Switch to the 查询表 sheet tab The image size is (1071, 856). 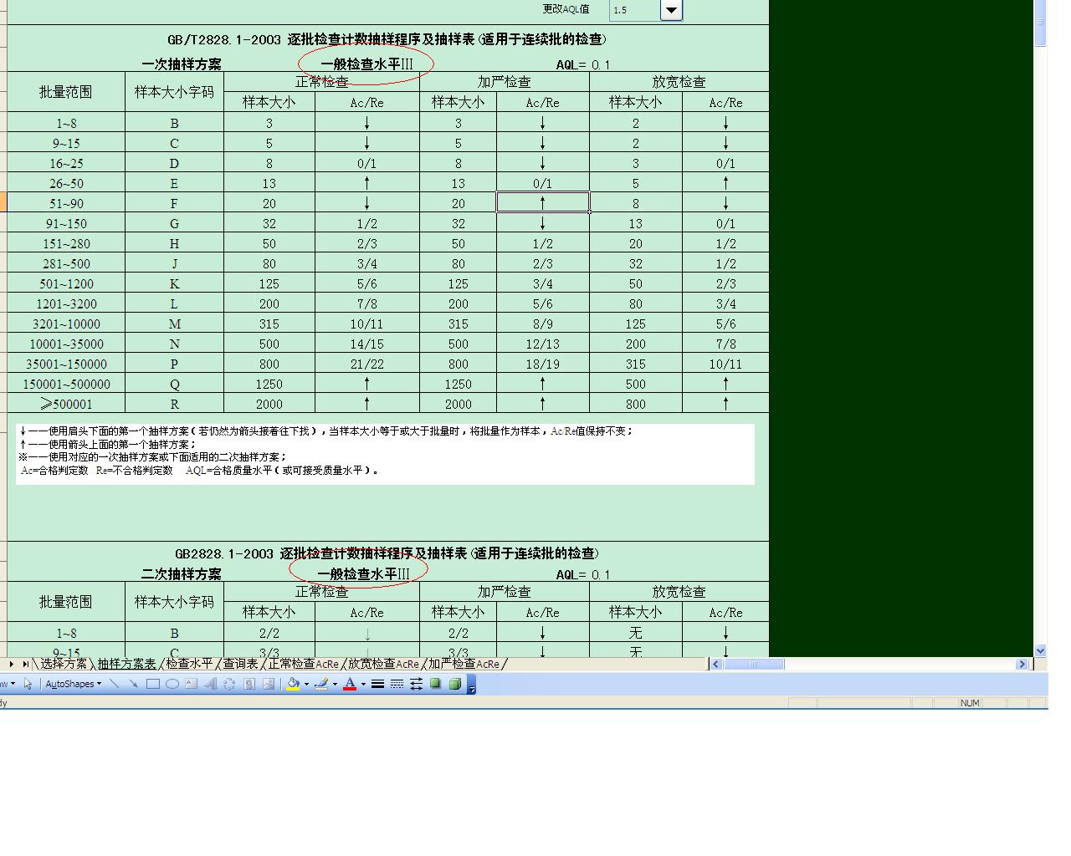[240, 663]
